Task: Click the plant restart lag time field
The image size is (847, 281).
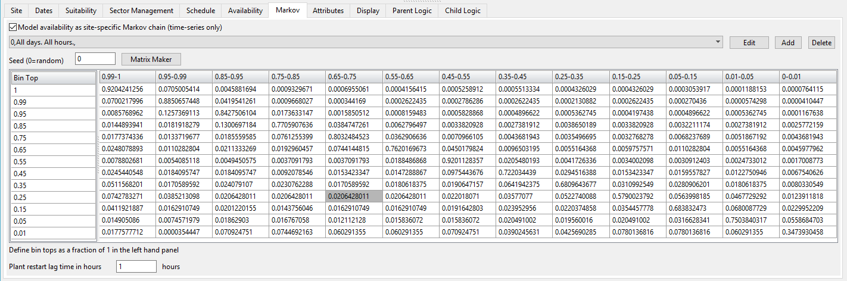Action: pyautogui.click(x=136, y=267)
